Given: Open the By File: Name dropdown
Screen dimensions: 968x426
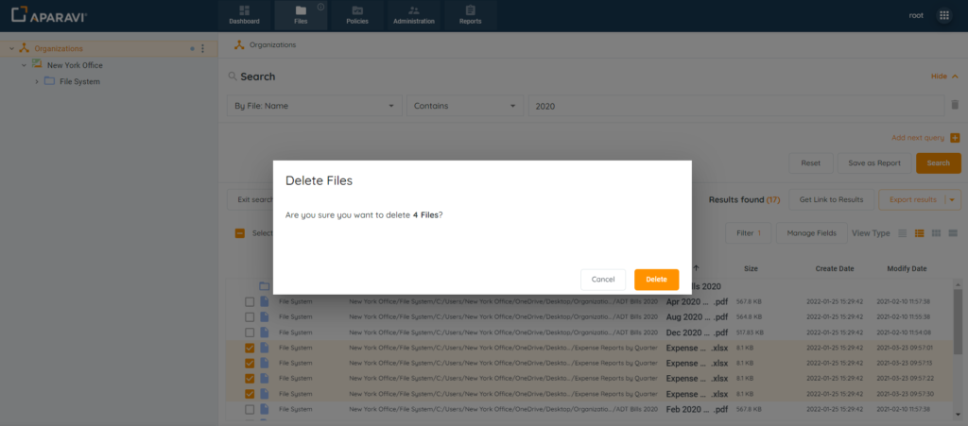Looking at the screenshot, I should tap(316, 106).
